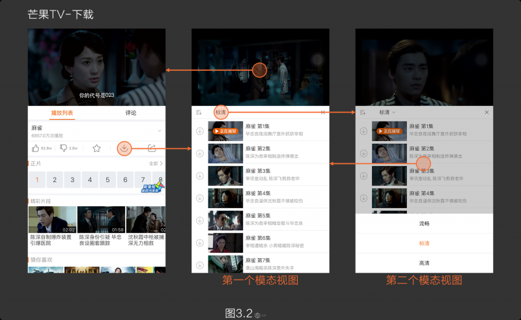Screen dimensions: 521x320
Task: Select title 麻雀 第4集 in second modal view
Action: (x=422, y=194)
